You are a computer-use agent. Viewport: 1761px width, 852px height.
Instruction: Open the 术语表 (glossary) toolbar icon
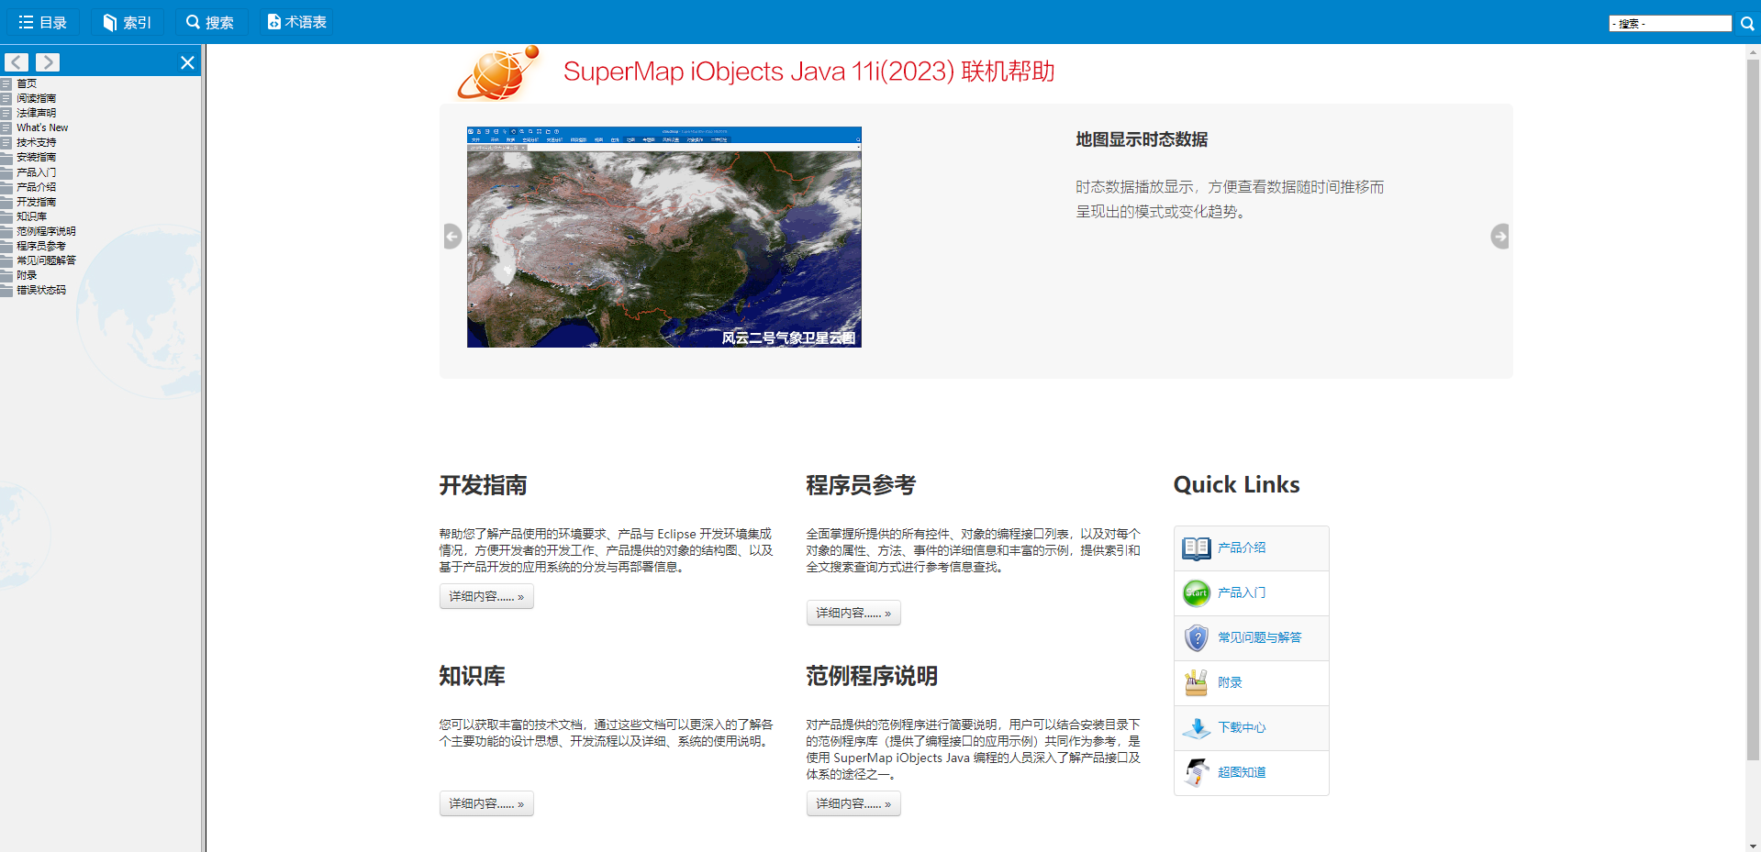click(x=295, y=22)
